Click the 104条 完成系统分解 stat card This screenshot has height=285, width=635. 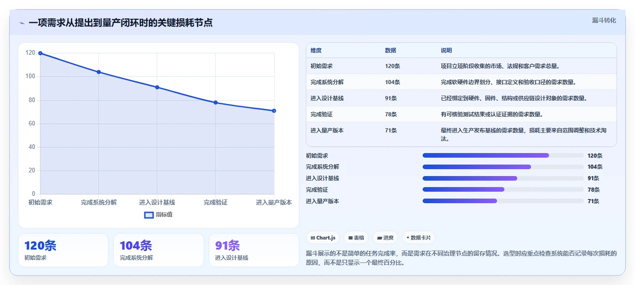(x=159, y=250)
